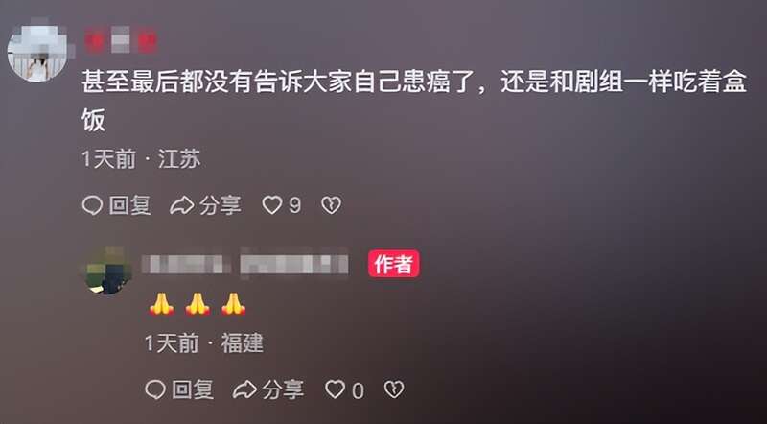Click the reply bubble icon under the author's comment
The image size is (767, 424).
(x=155, y=389)
